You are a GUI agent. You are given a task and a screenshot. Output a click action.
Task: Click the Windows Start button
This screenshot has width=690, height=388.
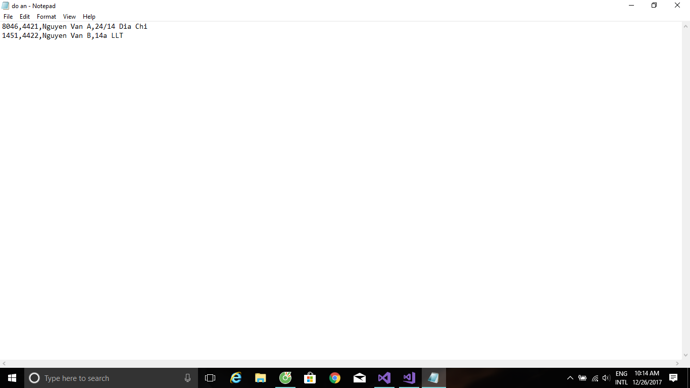(12, 378)
